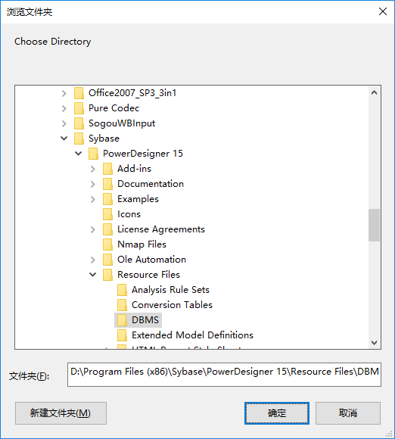Click the 文件夹 path input field

(224, 375)
